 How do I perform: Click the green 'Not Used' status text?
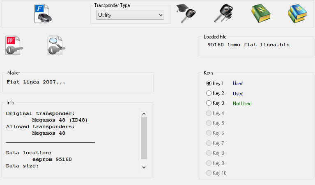tap(242, 104)
